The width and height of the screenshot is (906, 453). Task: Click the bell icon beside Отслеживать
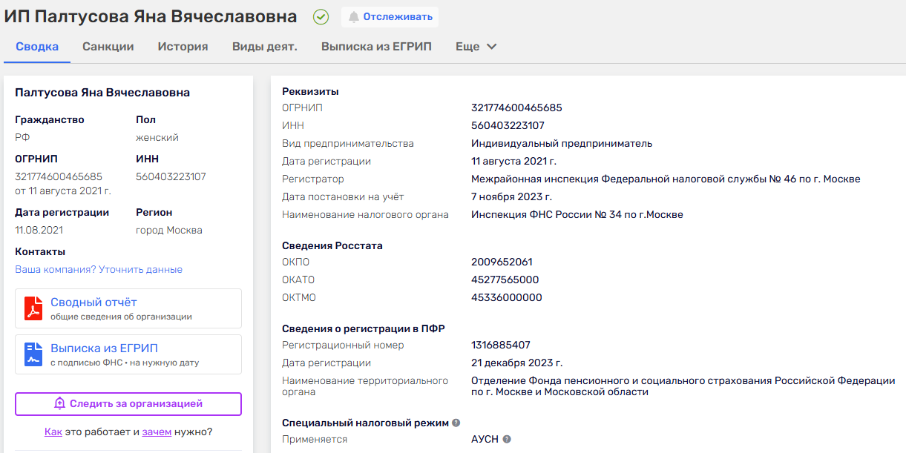(x=354, y=17)
